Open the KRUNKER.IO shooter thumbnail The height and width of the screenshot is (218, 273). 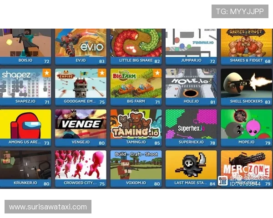coord(25,165)
